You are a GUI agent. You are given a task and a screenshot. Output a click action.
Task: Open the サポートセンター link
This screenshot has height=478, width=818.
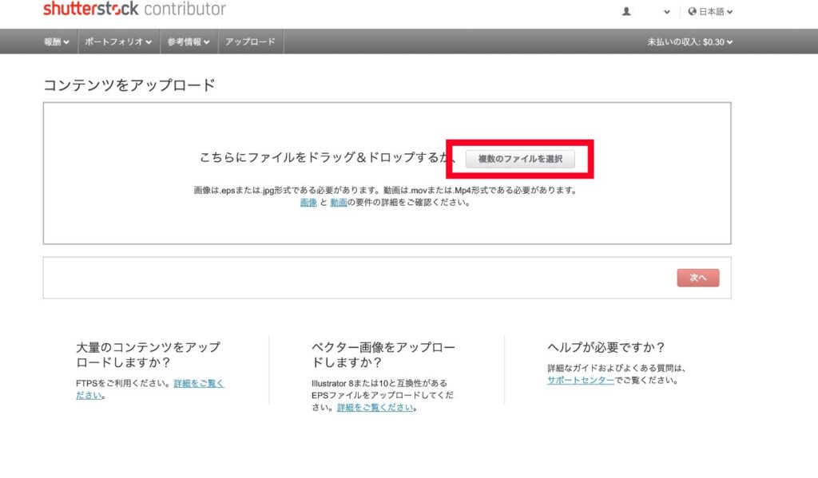581,380
